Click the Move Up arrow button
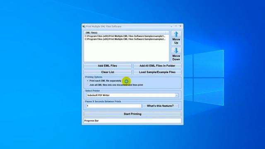The width and height of the screenshot is (265, 149). [176, 38]
